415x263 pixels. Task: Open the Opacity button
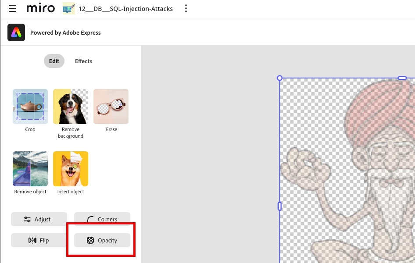point(102,240)
